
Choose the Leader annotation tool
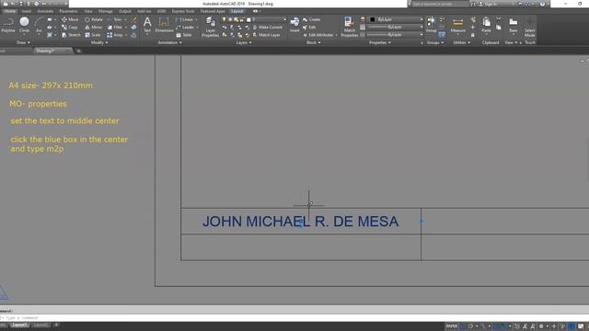tap(185, 28)
